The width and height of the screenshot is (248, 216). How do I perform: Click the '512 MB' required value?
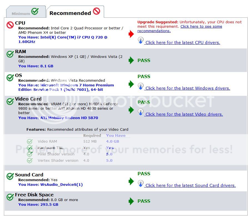tap(90, 142)
